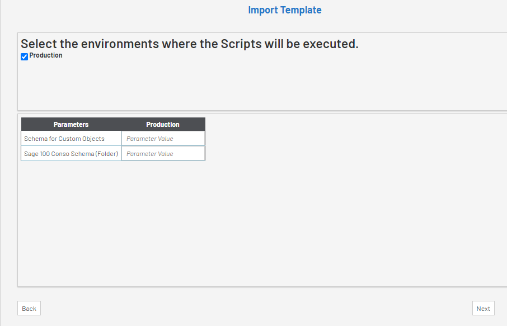This screenshot has width=507, height=326.
Task: Click the Production column header in table
Action: 163,125
